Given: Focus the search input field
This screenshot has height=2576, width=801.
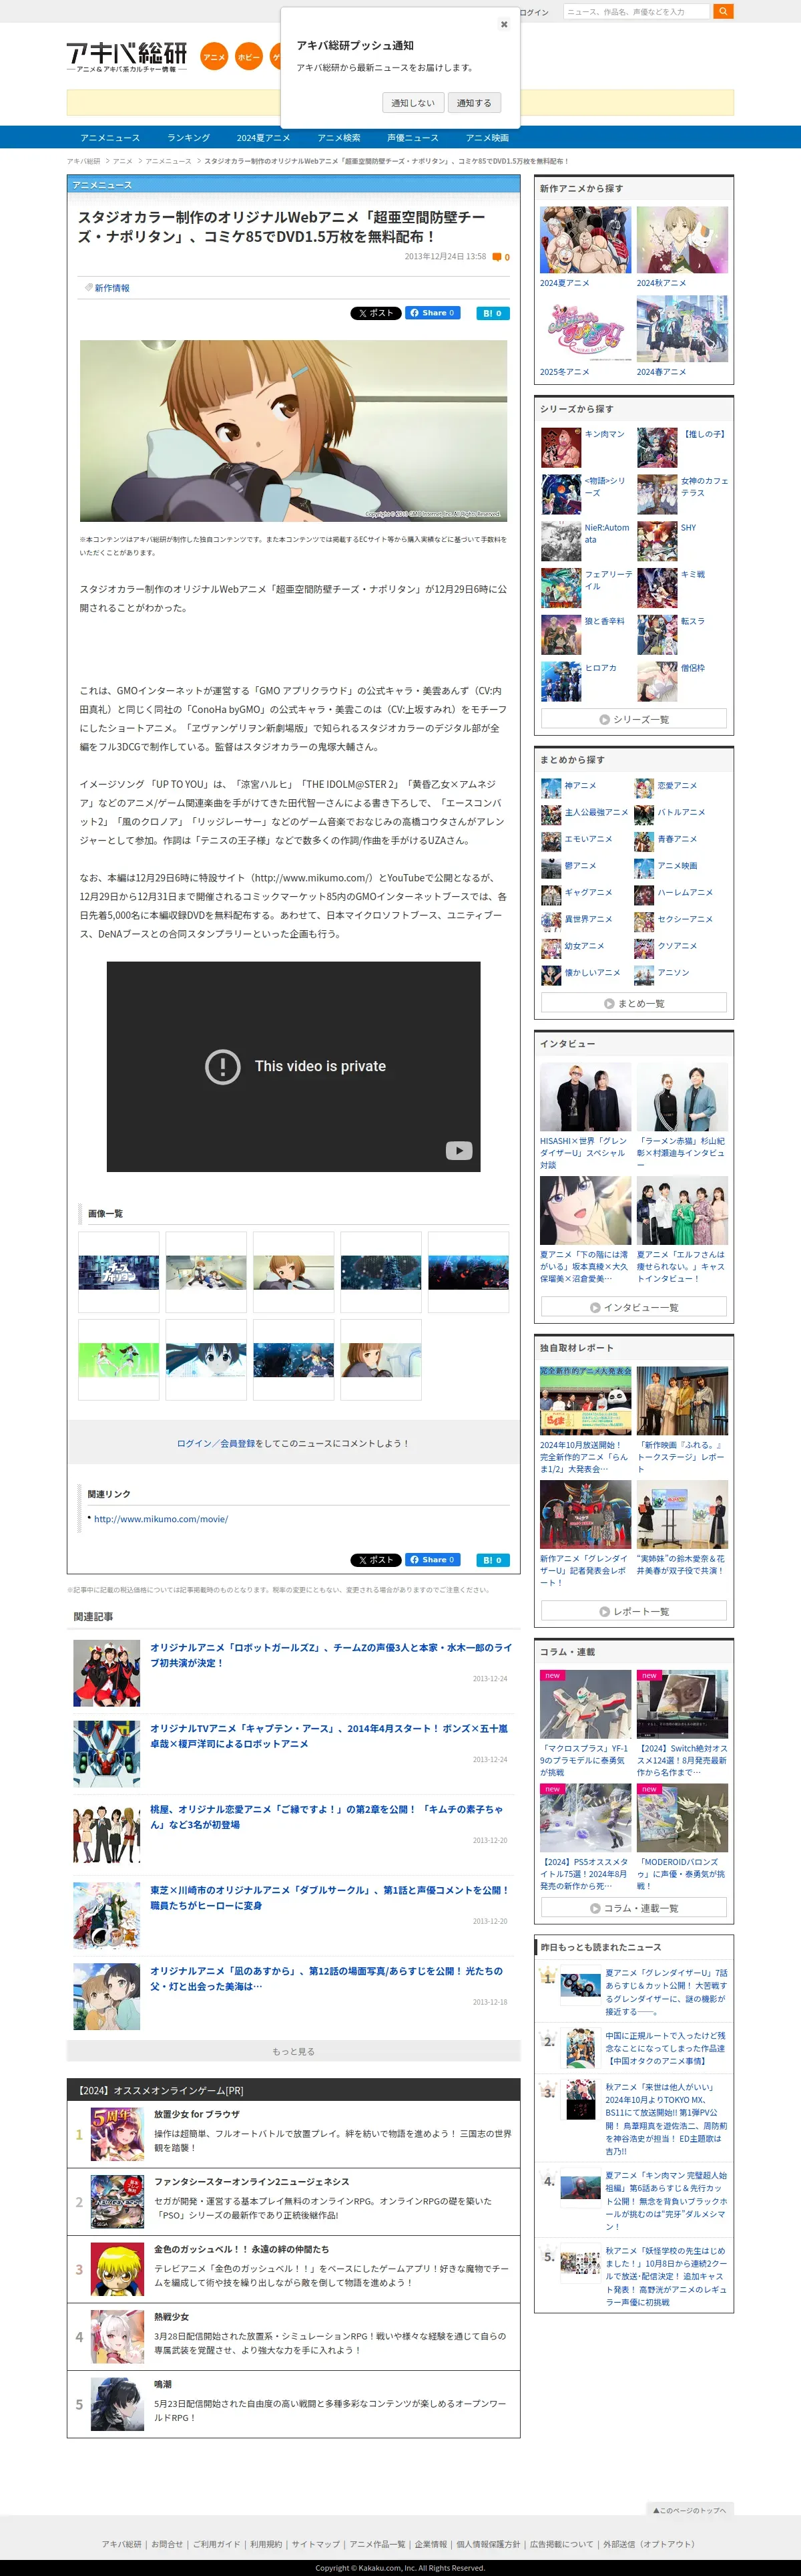Looking at the screenshot, I should click(636, 12).
